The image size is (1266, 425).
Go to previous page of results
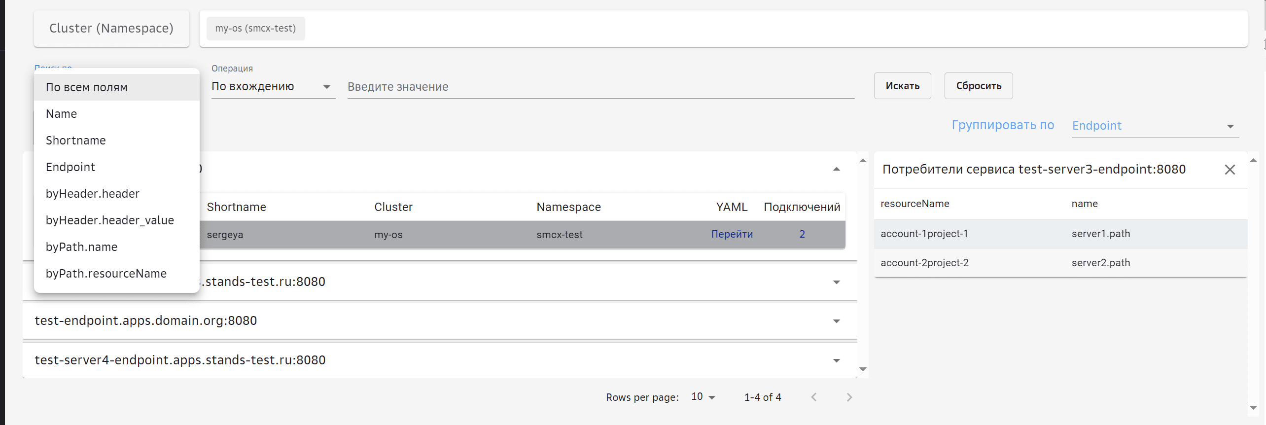pyautogui.click(x=814, y=397)
